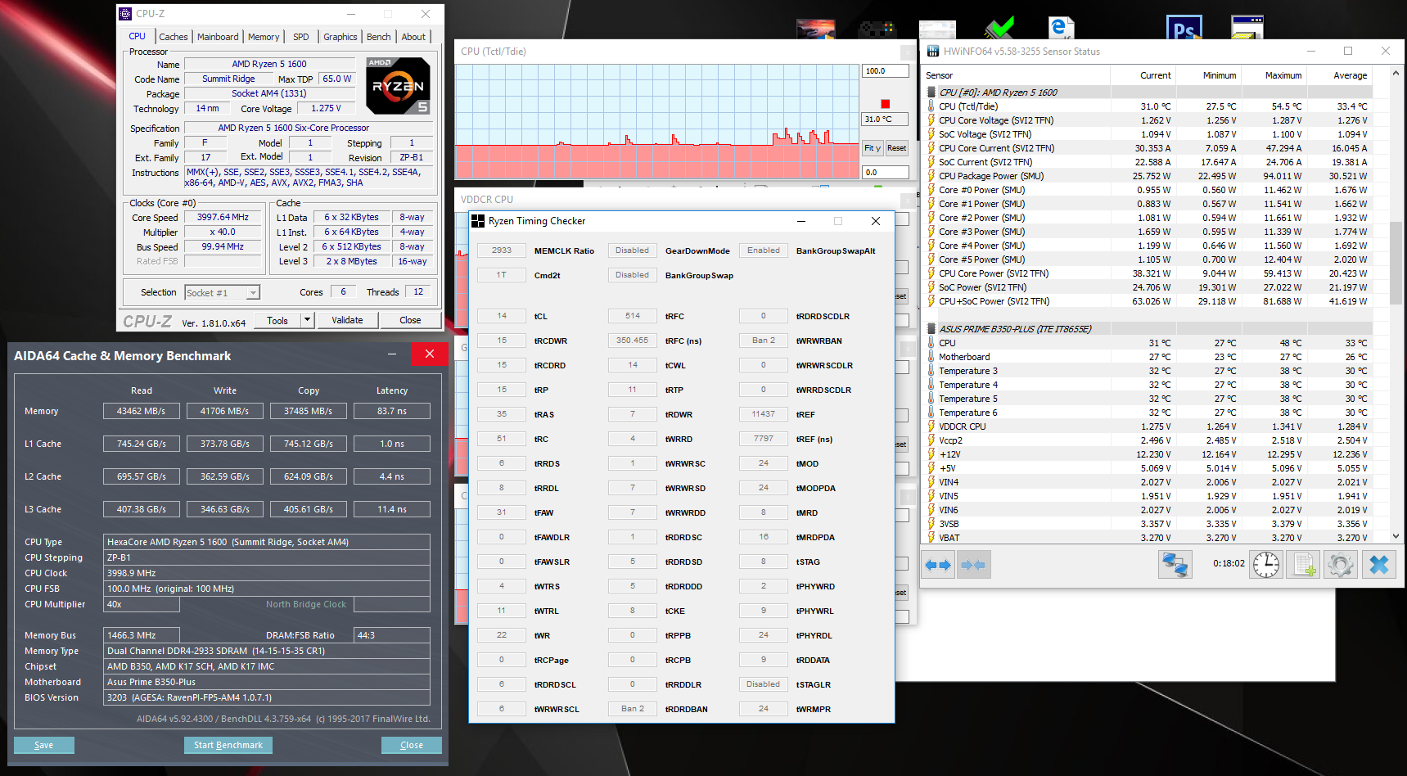Select the SPD tab in CPU-Z
Image resolution: width=1407 pixels, height=776 pixels.
coord(301,37)
